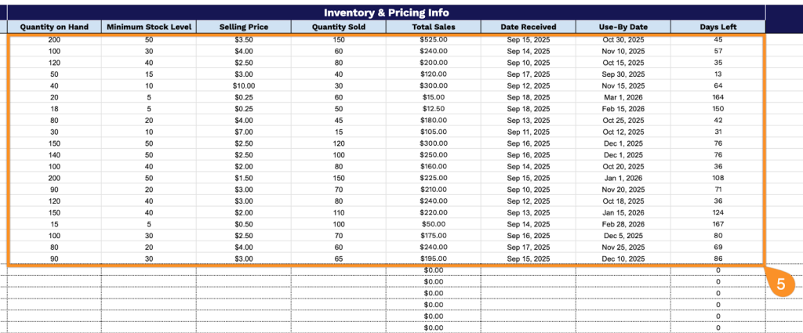This screenshot has height=333, width=803.
Task: Click the Date Received header cell
Action: click(x=529, y=27)
